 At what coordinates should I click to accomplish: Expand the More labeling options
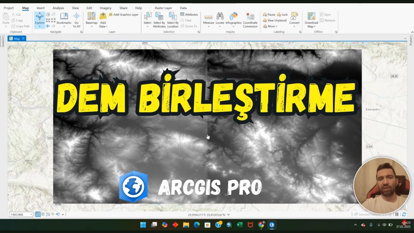point(270,26)
